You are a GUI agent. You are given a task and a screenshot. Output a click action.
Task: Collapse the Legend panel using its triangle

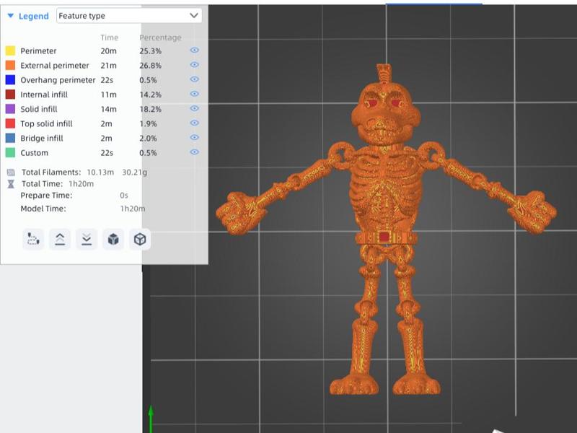(x=10, y=16)
